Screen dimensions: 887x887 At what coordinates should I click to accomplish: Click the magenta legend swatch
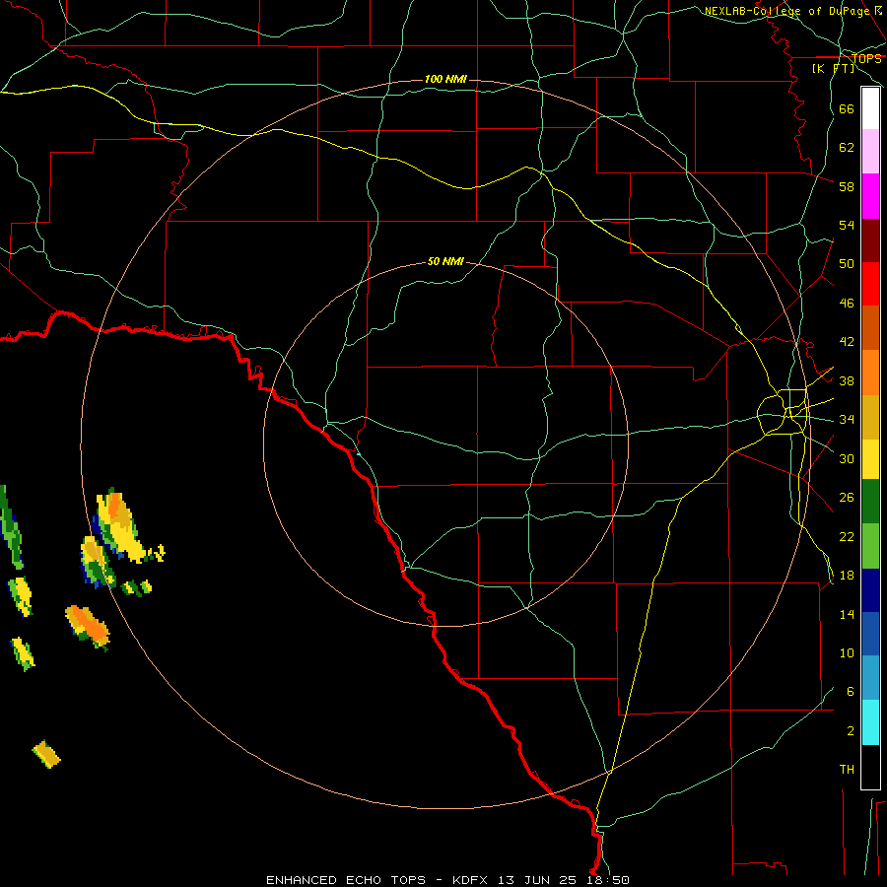870,196
